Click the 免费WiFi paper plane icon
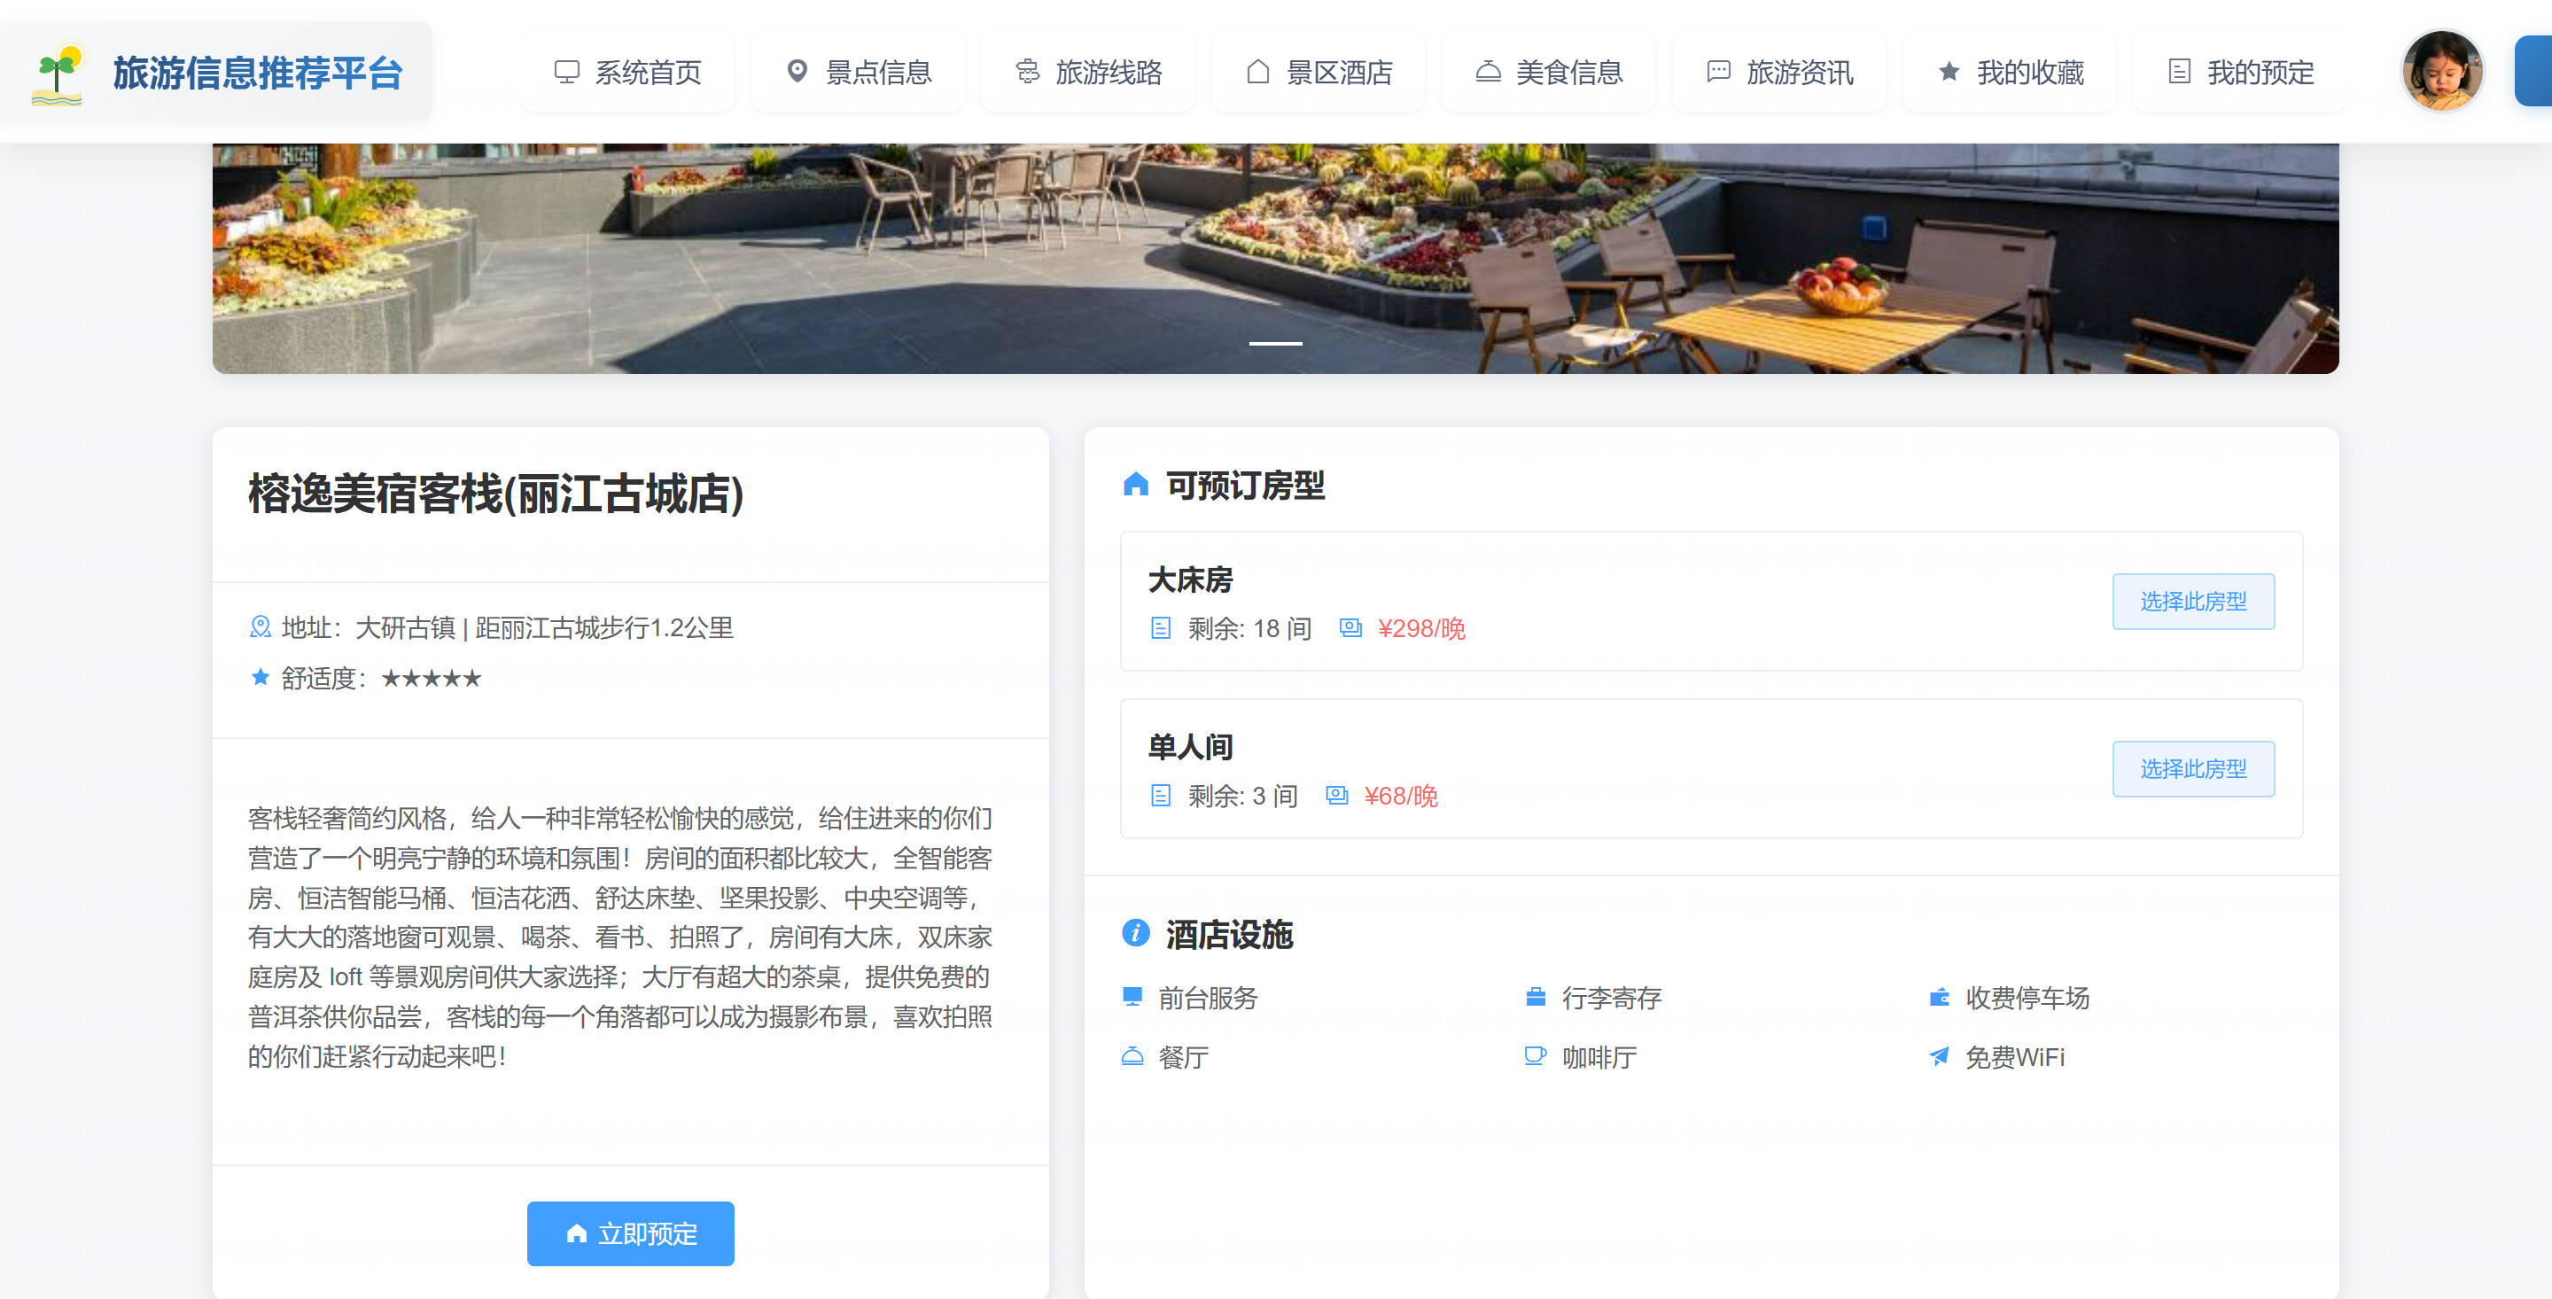 (x=1939, y=1056)
